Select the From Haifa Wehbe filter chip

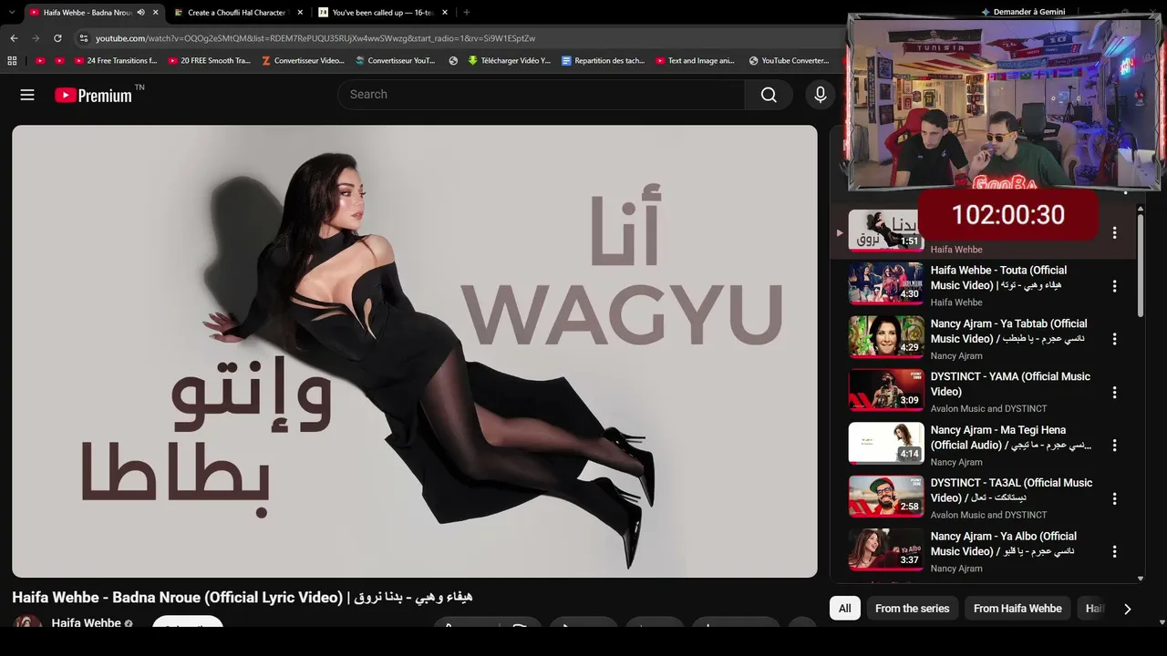click(1017, 609)
